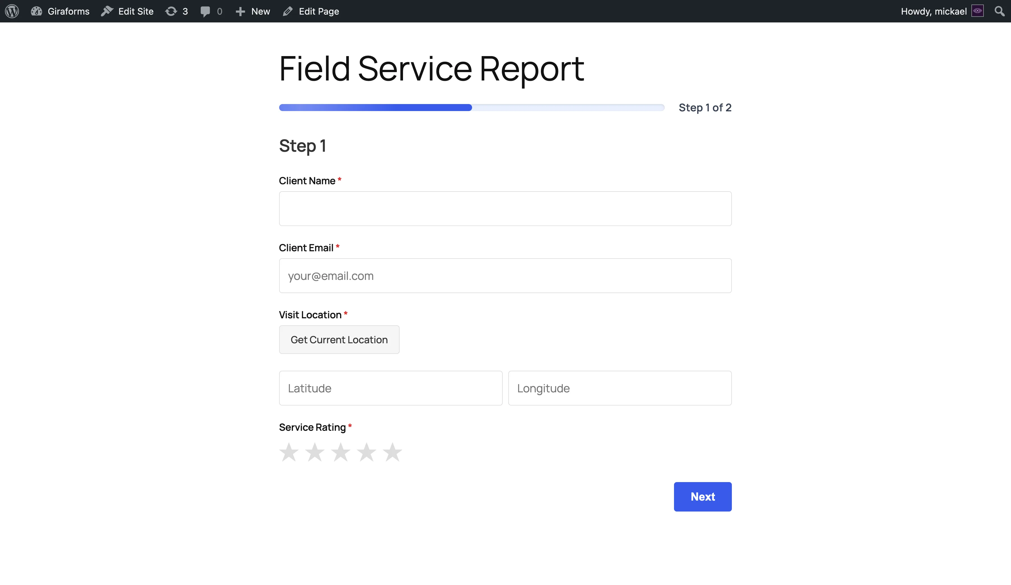Select the first star for Service Rating

click(288, 452)
